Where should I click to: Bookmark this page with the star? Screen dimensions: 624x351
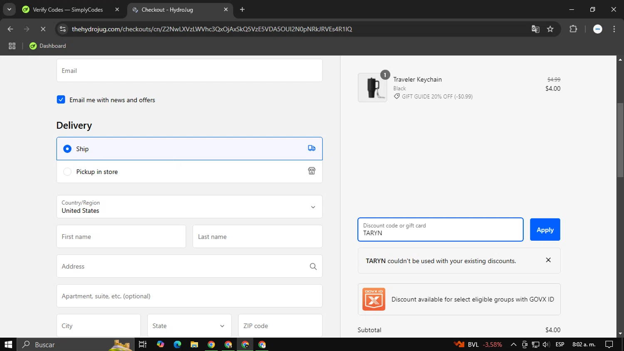click(x=550, y=29)
